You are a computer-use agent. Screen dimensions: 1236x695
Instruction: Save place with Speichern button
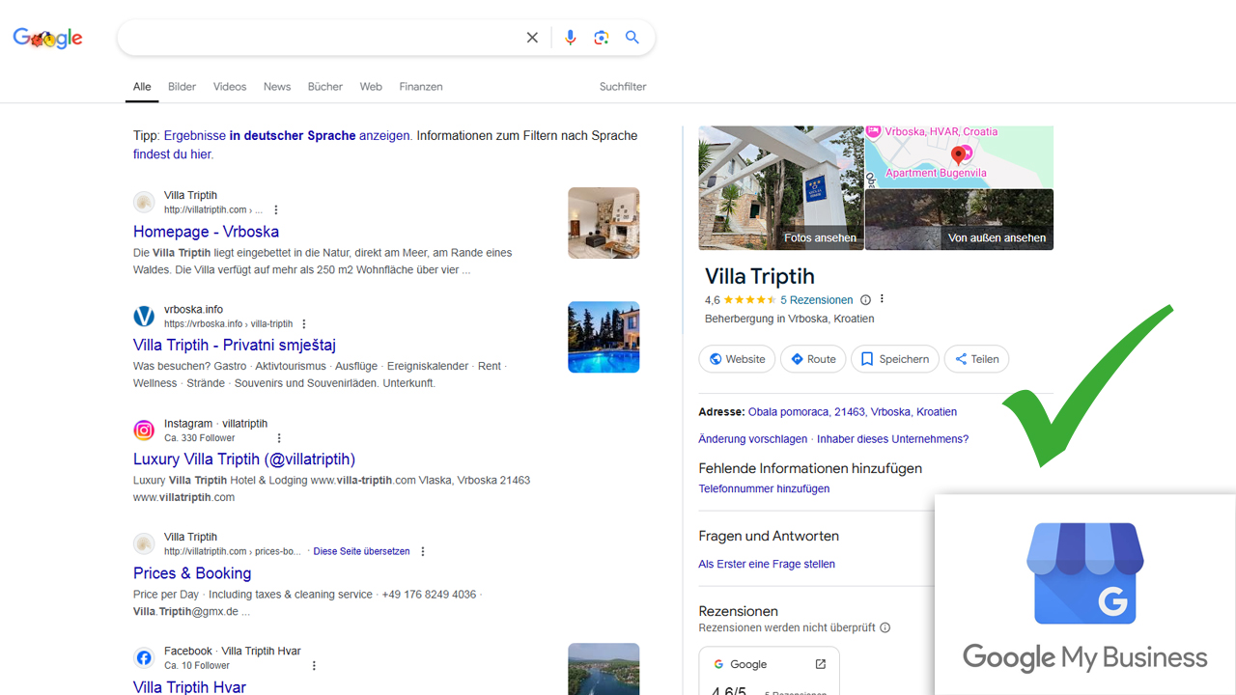[894, 359]
